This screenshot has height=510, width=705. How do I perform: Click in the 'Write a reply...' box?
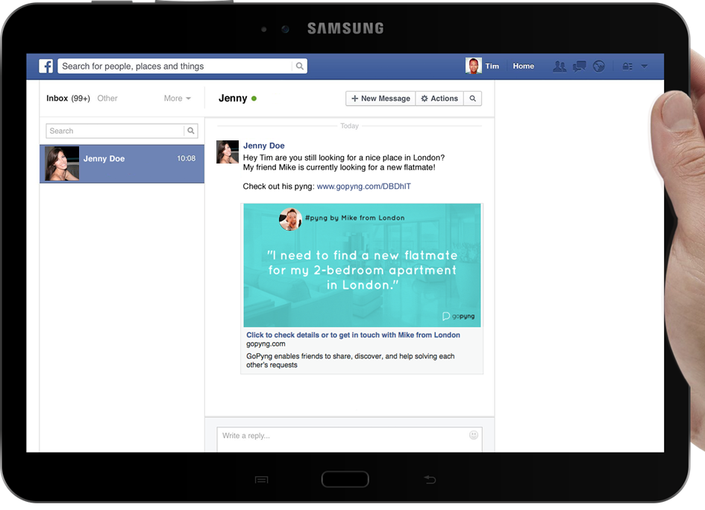click(x=349, y=439)
